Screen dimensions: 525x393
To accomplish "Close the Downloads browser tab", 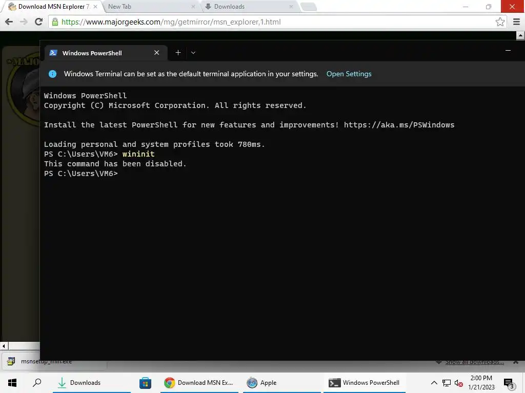I will 291,6.
